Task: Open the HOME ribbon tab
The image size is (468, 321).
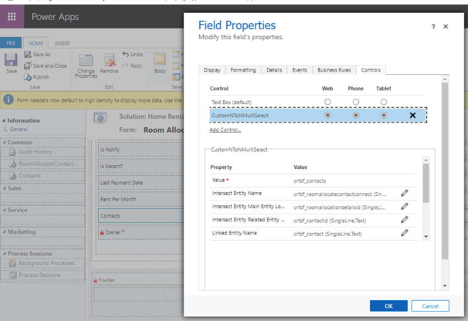Action: [36, 43]
